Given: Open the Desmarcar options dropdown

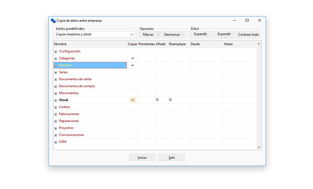Looking at the screenshot, I should coord(173,34).
